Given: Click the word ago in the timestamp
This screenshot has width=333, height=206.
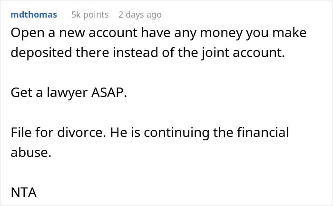Looking at the screenshot, I should (x=154, y=15).
